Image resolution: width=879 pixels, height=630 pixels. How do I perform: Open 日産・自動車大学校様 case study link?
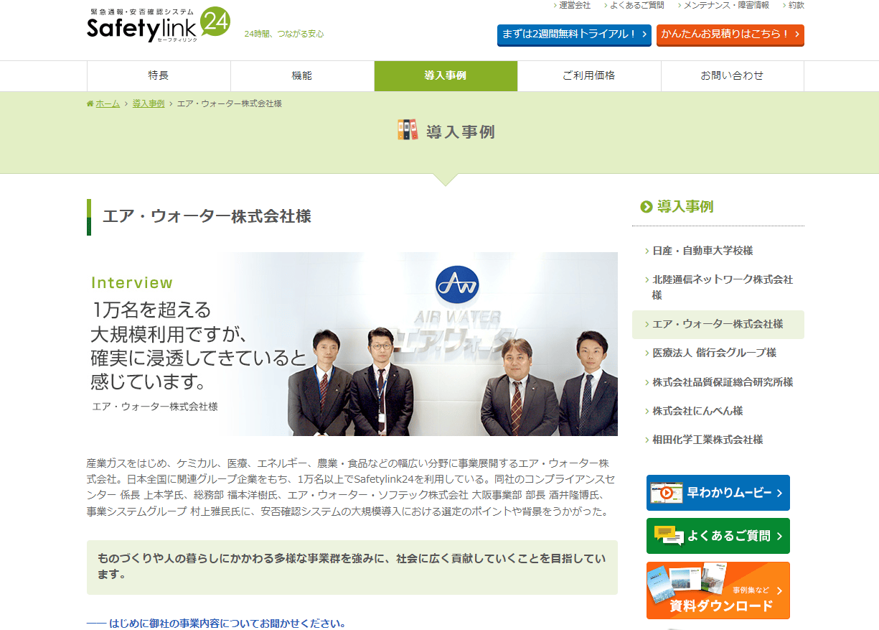pos(702,251)
